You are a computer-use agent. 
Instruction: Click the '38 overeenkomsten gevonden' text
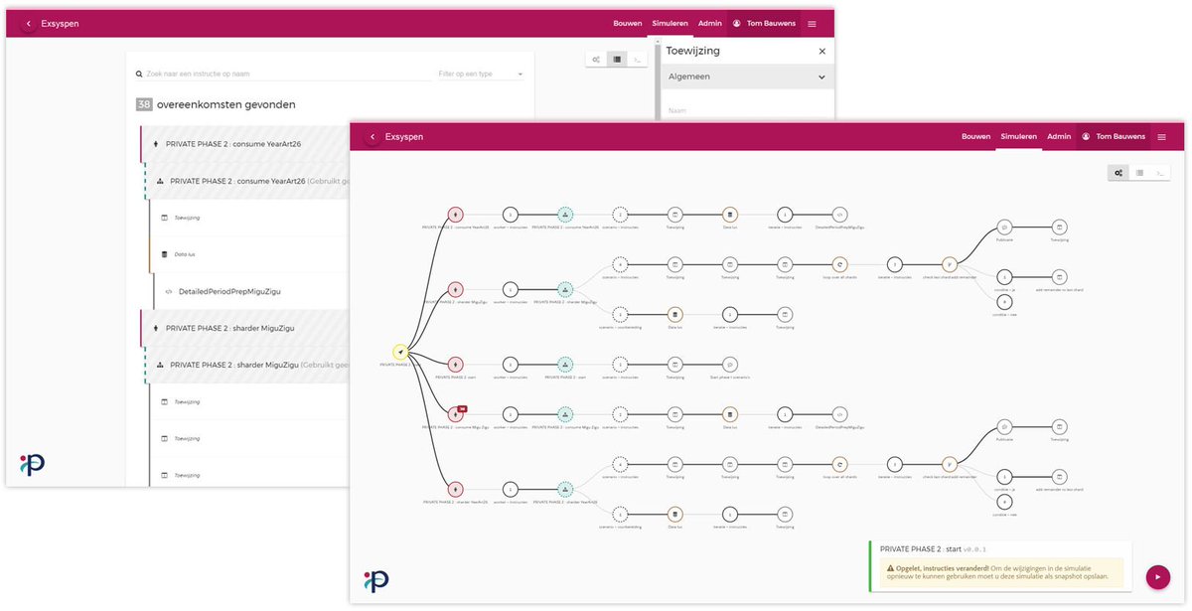point(216,104)
